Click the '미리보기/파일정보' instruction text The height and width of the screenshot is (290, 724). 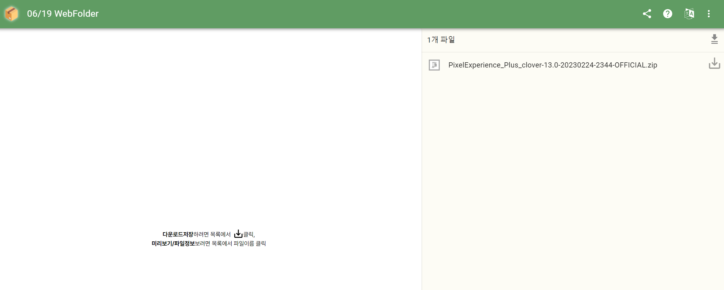[173, 243]
